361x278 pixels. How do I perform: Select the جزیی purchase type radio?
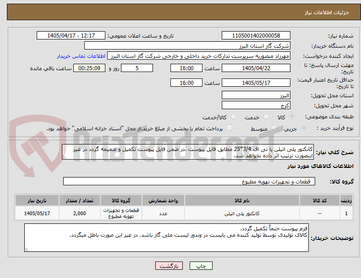[x=304, y=128]
